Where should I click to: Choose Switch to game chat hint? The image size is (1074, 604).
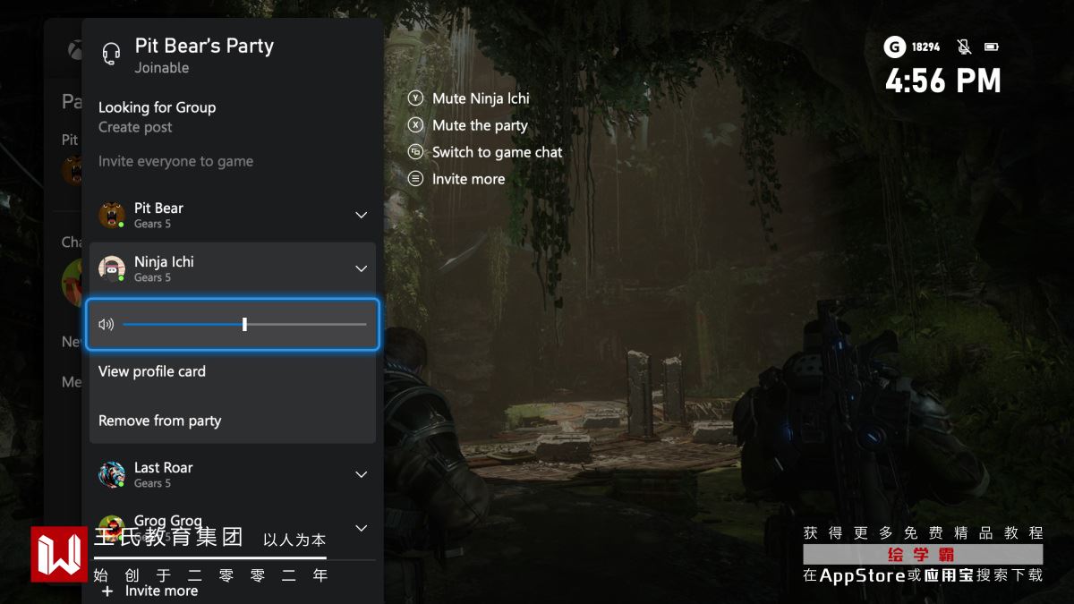497,152
